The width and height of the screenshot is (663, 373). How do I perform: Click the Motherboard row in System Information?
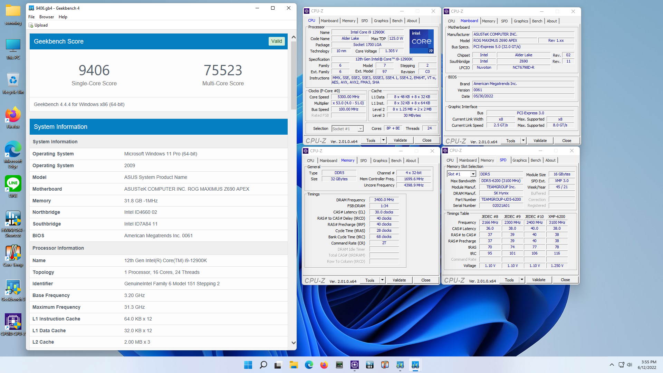pyautogui.click(x=159, y=189)
